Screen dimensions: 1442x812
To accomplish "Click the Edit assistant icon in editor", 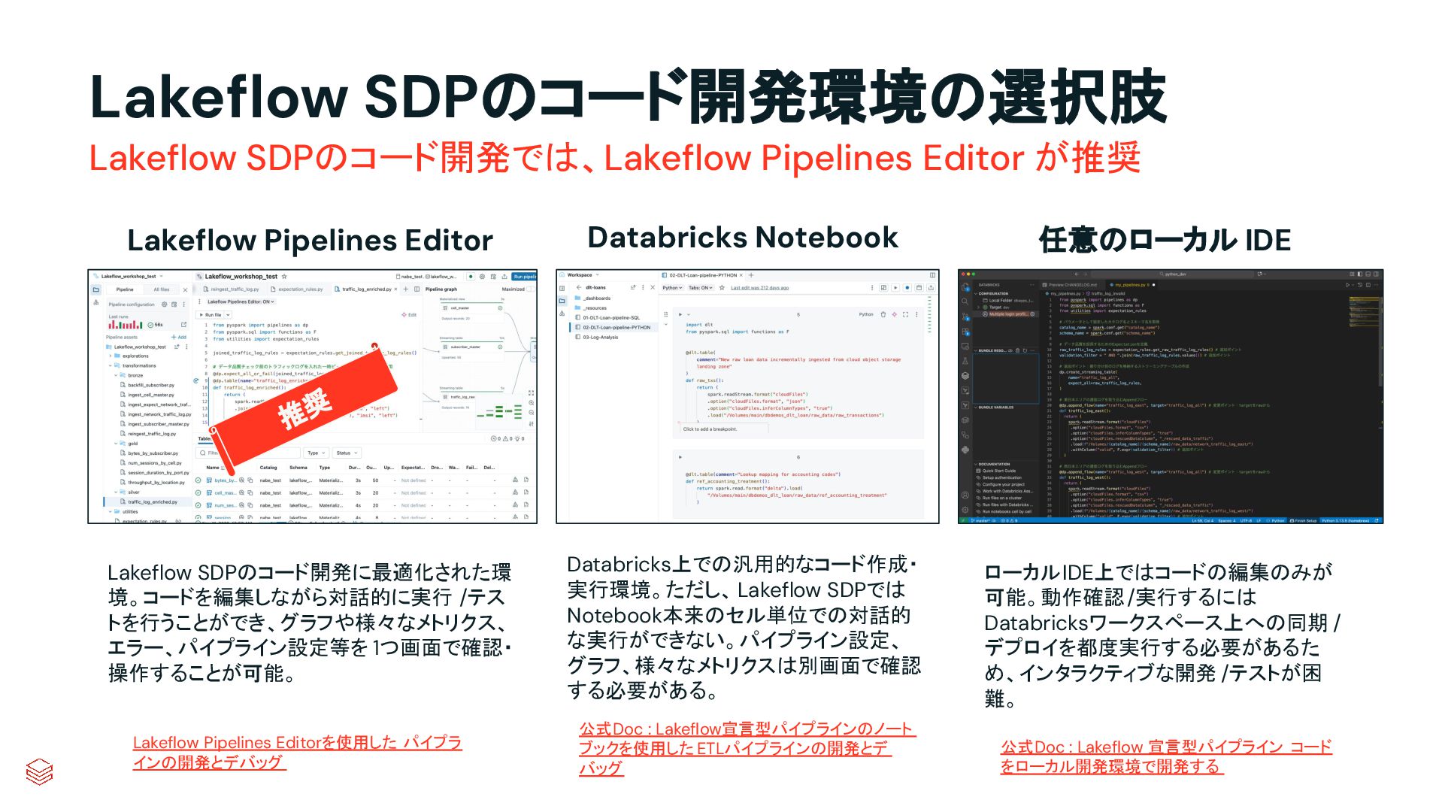I will 410,315.
